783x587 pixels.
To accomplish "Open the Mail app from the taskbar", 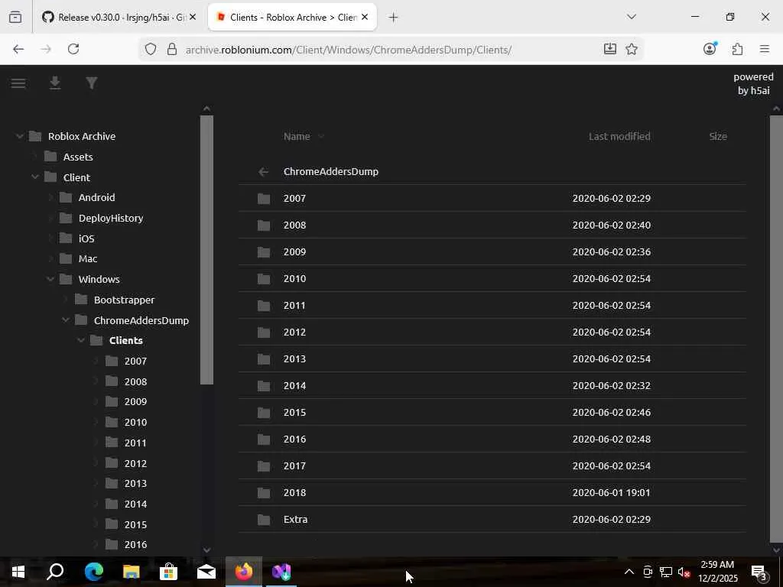I will (x=206, y=572).
